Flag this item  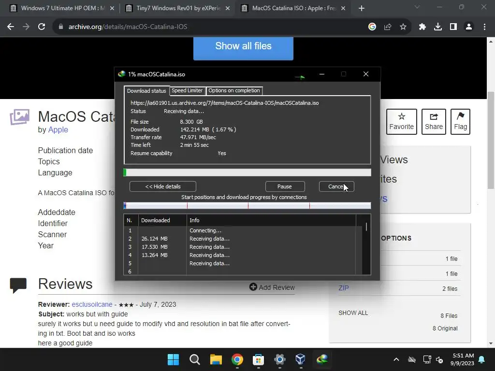[460, 122]
